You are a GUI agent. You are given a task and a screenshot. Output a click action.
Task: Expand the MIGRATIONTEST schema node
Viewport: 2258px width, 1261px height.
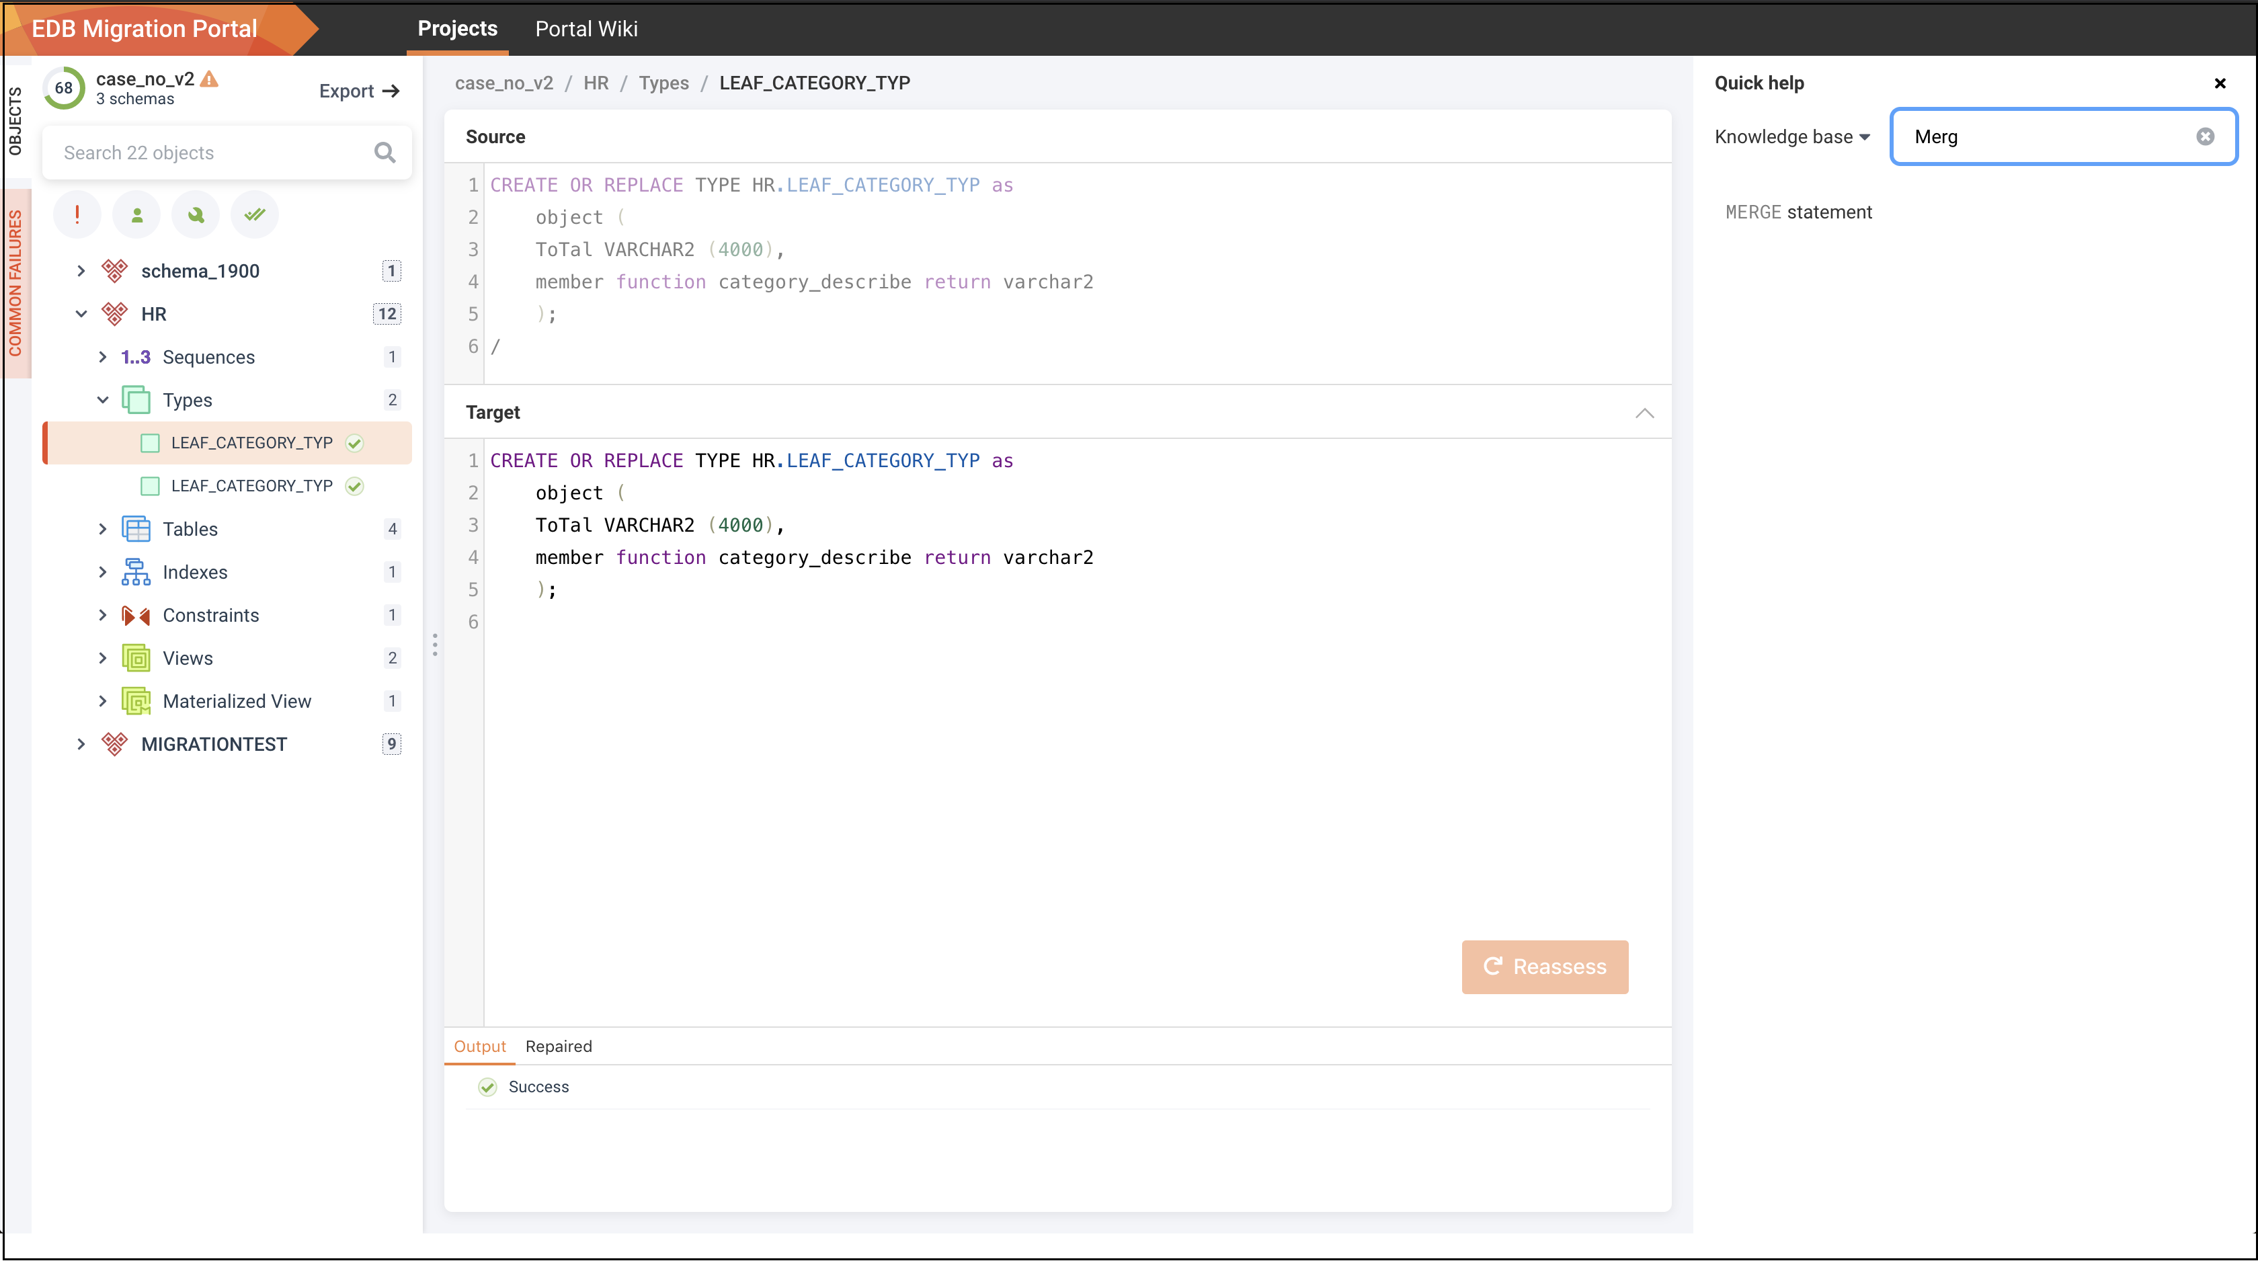point(81,744)
